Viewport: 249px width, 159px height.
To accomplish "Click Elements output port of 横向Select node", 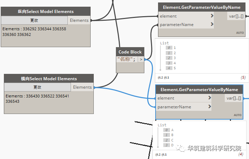I will point(82,87).
